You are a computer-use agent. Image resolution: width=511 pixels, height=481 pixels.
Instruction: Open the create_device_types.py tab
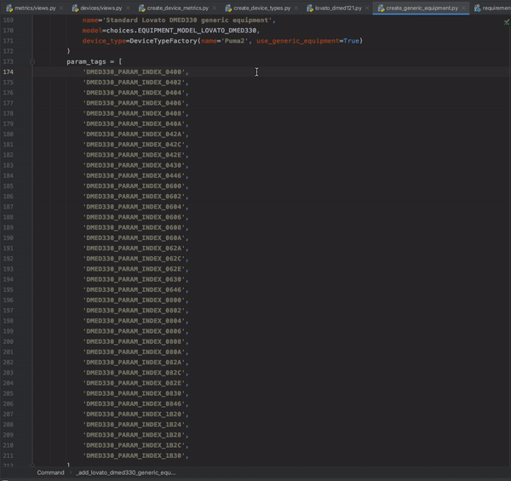pos(261,9)
